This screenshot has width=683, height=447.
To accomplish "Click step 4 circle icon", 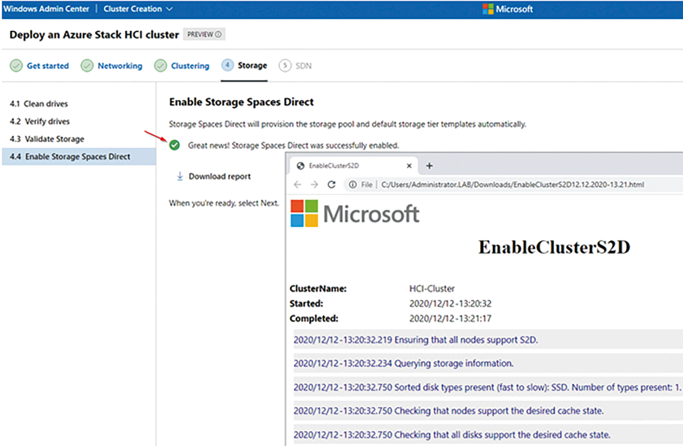I will tap(228, 65).
